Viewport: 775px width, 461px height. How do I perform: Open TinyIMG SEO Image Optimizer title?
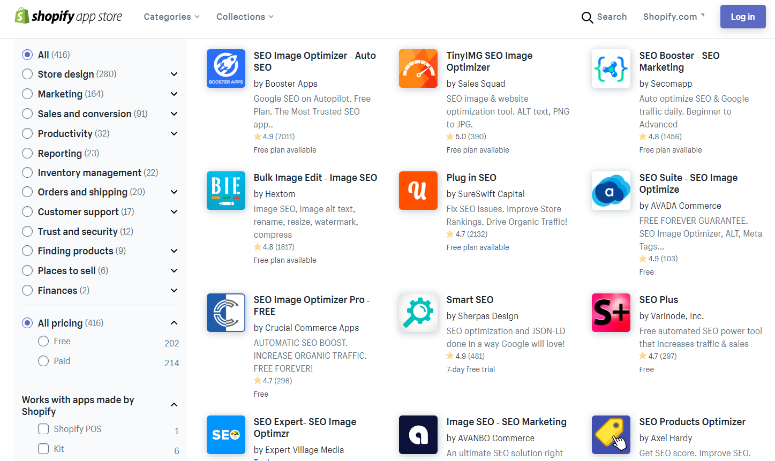[490, 61]
